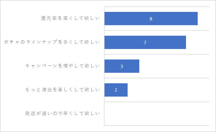Click the data label 8
The image size is (216, 132).
(151, 19)
